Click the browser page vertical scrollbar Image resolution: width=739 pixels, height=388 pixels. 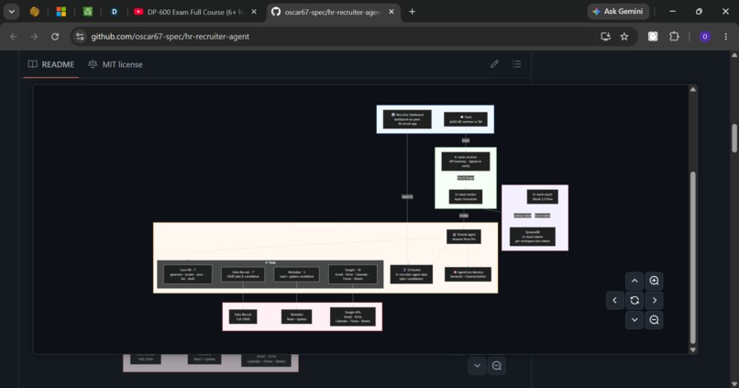point(734,138)
